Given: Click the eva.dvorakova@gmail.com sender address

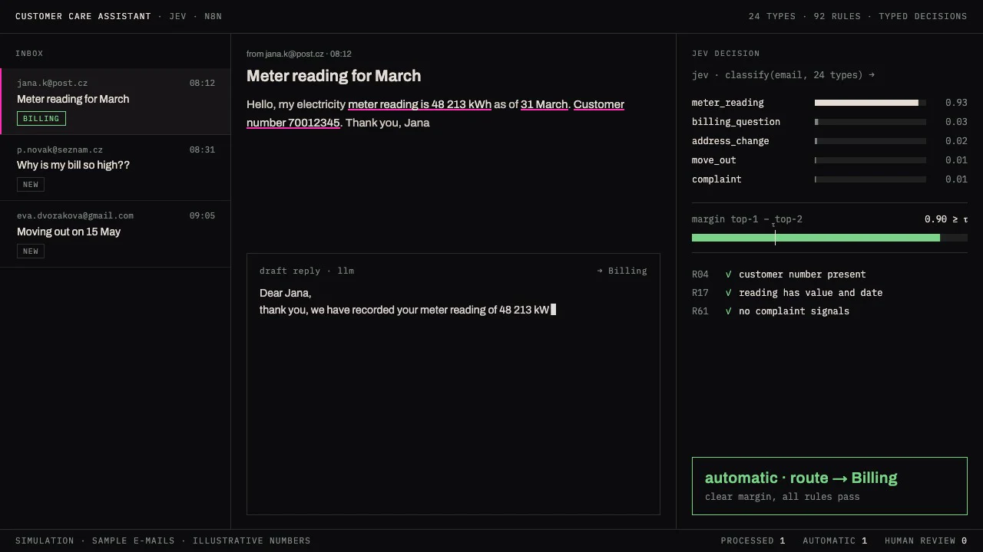Looking at the screenshot, I should click(75, 216).
